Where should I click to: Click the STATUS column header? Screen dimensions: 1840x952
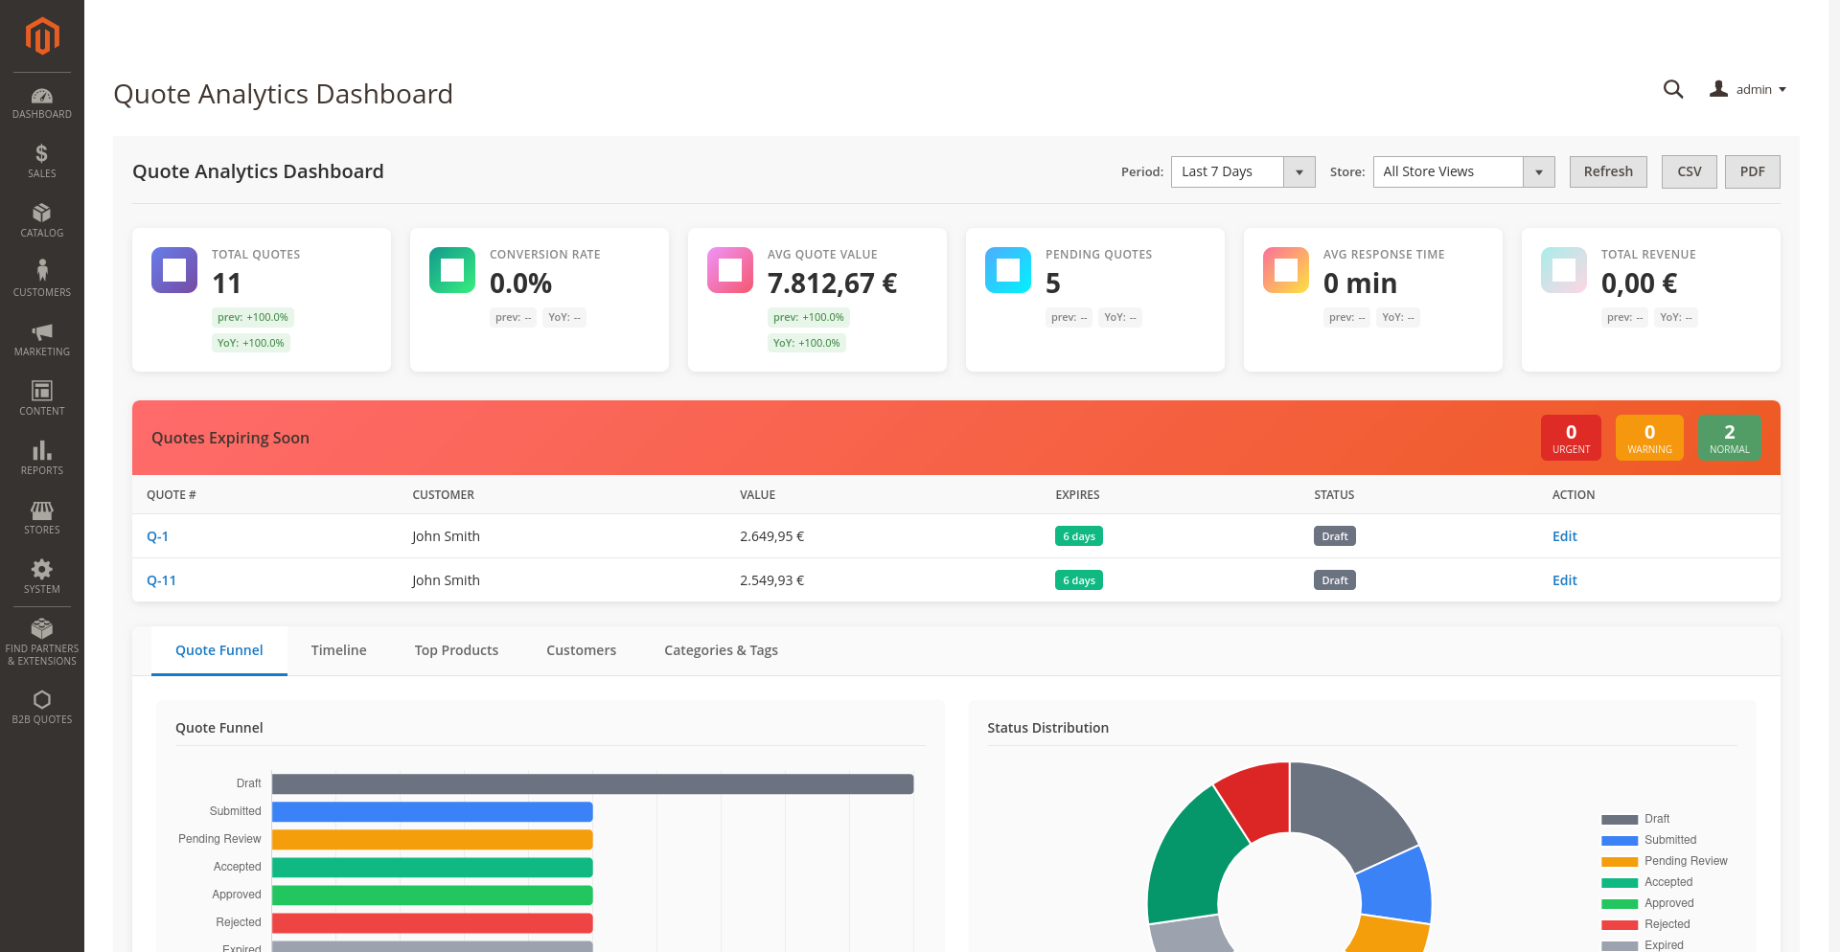pos(1334,495)
